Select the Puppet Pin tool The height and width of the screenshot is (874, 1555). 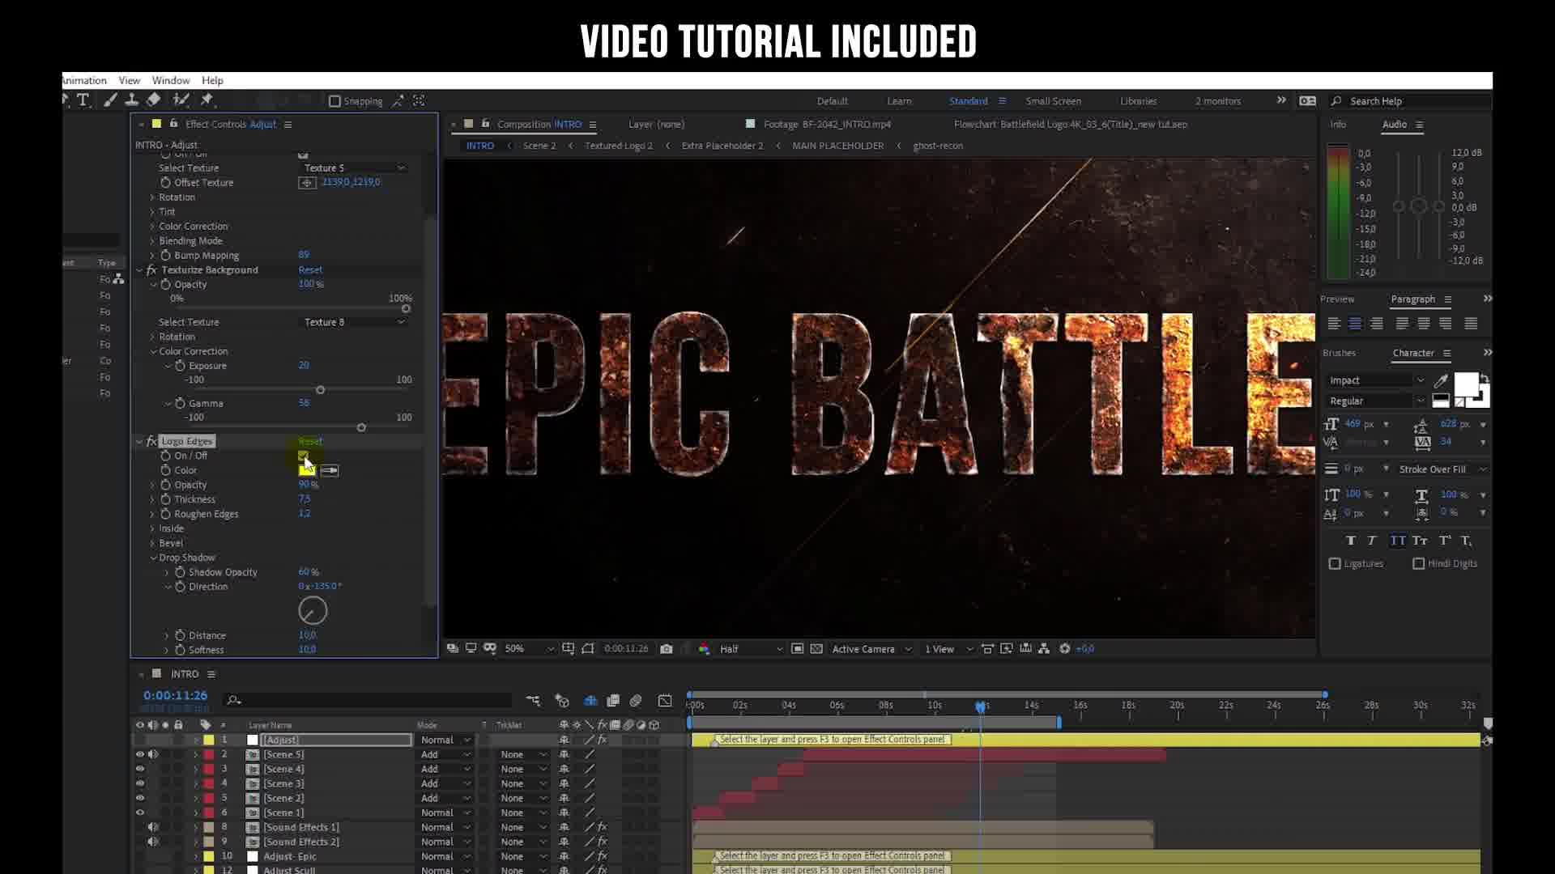(x=207, y=100)
